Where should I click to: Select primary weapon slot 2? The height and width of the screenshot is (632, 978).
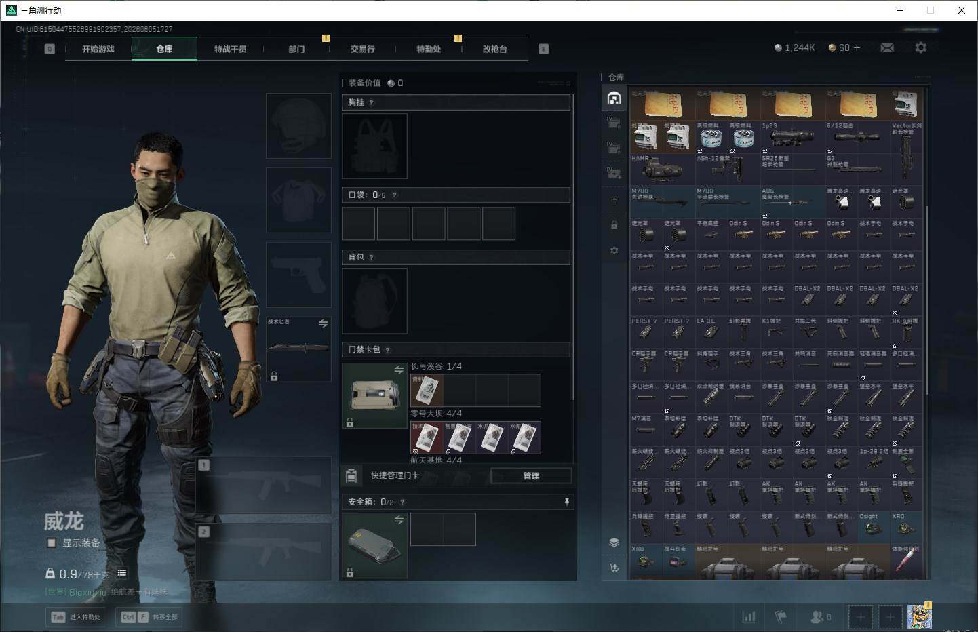pos(263,551)
